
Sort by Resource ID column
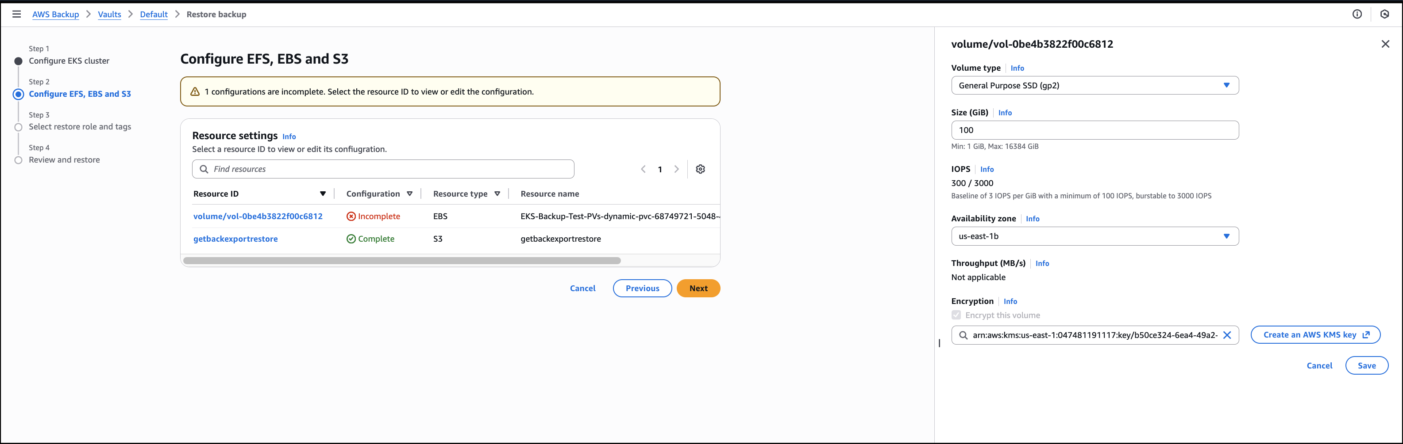[323, 194]
